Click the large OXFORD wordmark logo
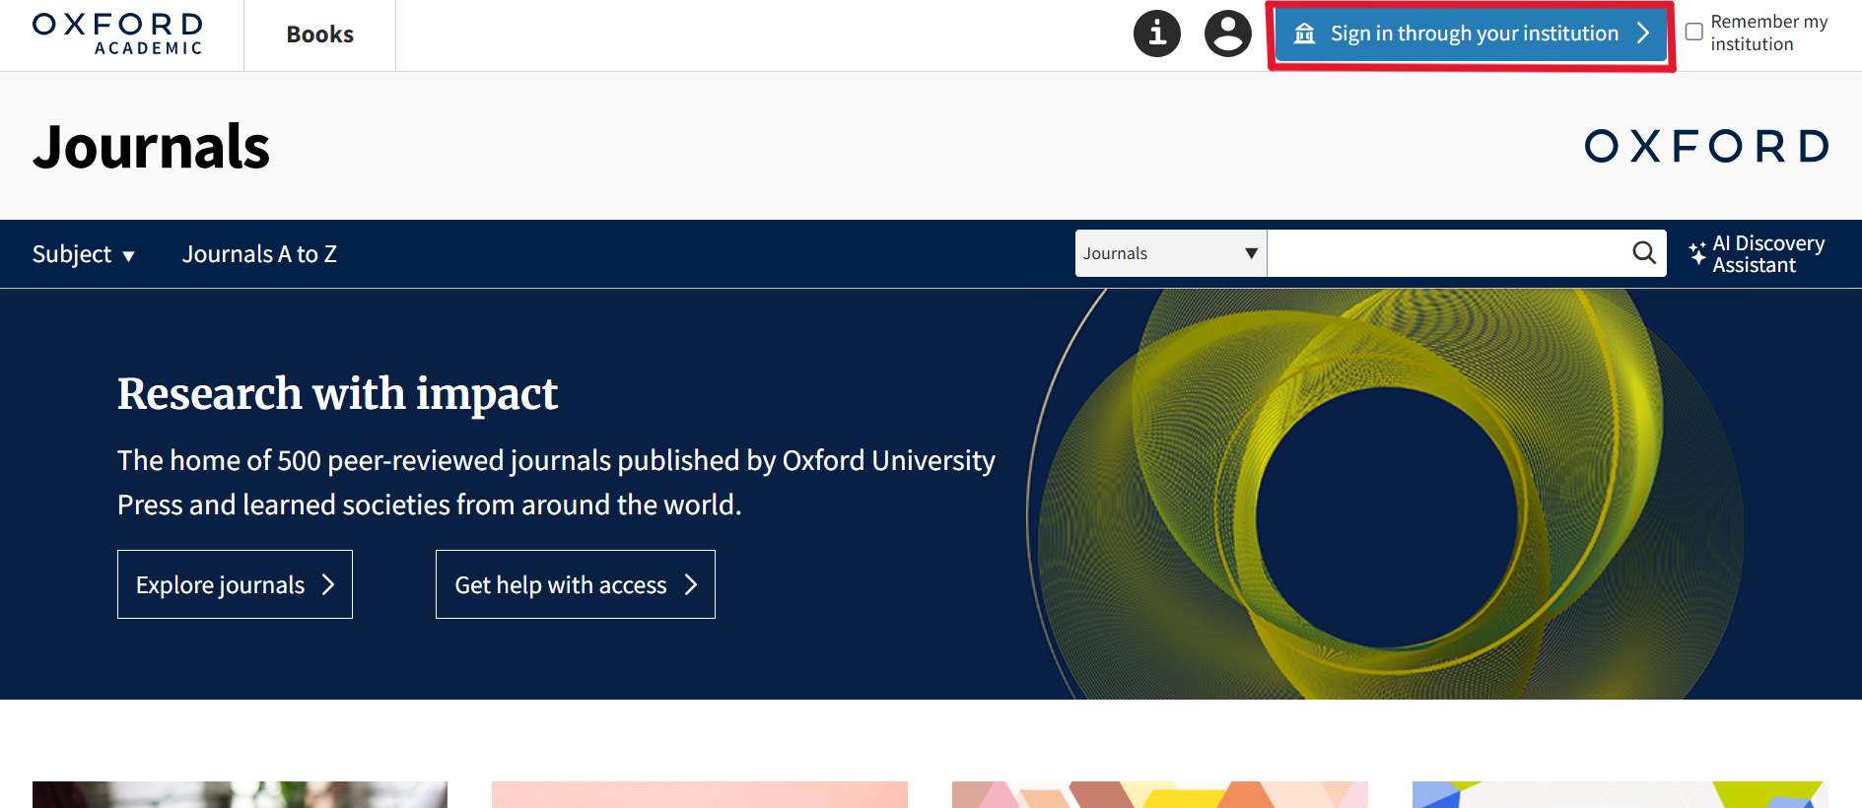Screen dimensions: 1862x808 coord(1706,146)
